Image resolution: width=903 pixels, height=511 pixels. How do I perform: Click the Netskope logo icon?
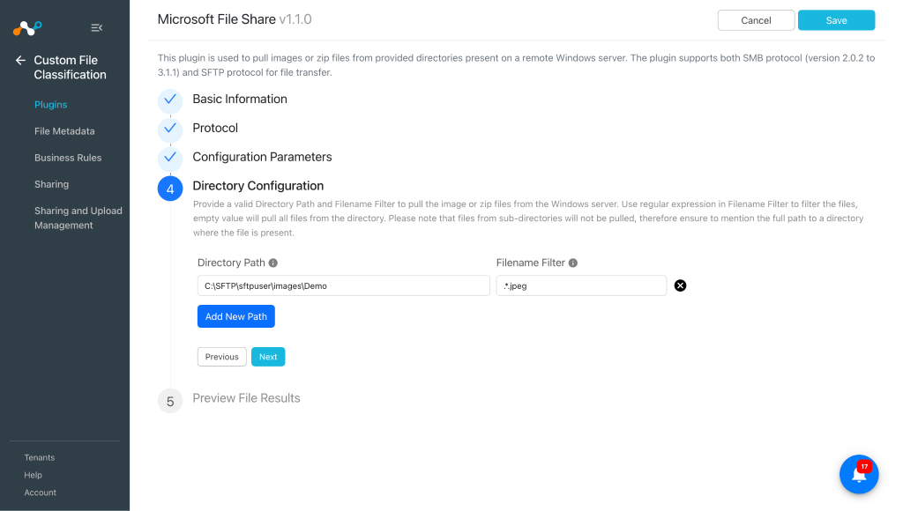pos(27,27)
